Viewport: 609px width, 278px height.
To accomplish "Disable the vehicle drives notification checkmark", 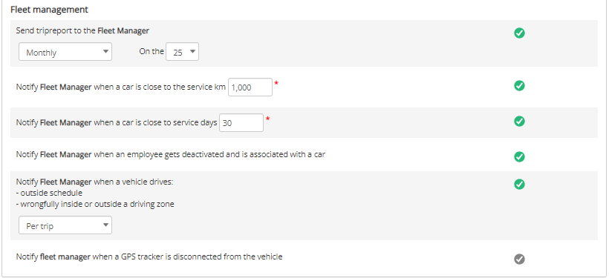I will click(x=519, y=184).
